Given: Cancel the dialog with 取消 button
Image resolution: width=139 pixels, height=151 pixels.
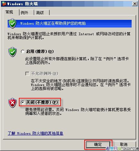Looking at the screenshot, I should 124,145.
